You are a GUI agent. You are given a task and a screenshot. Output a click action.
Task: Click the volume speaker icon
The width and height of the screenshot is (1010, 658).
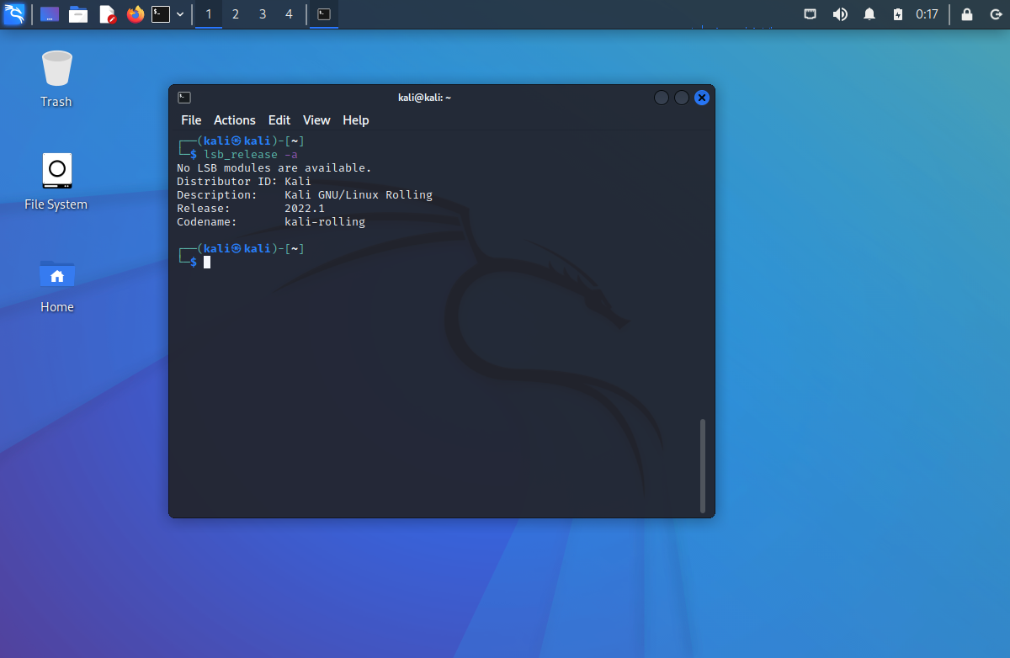point(840,14)
